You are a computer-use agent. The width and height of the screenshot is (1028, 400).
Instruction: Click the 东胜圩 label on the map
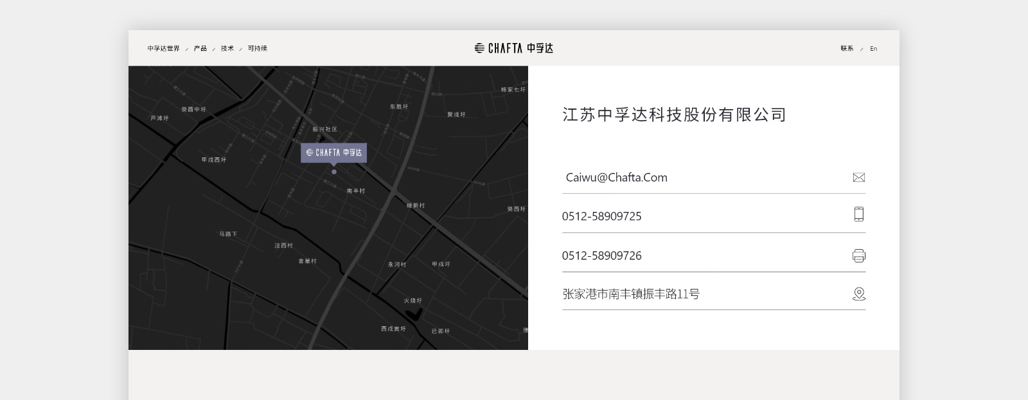(398, 107)
